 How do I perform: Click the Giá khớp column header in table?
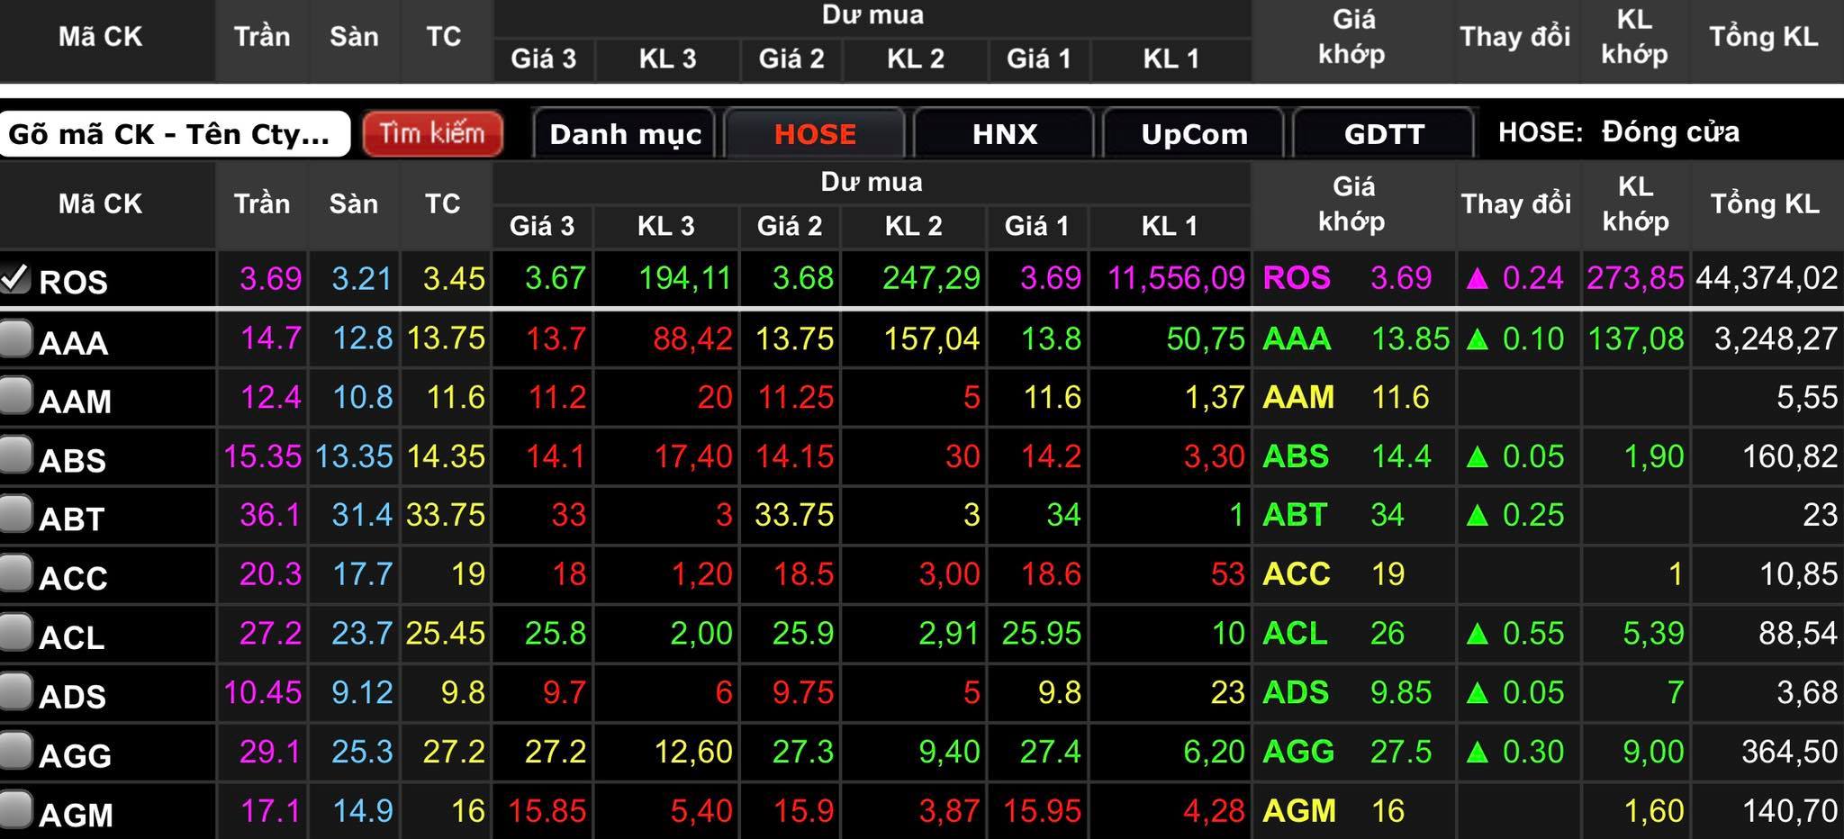(1352, 203)
